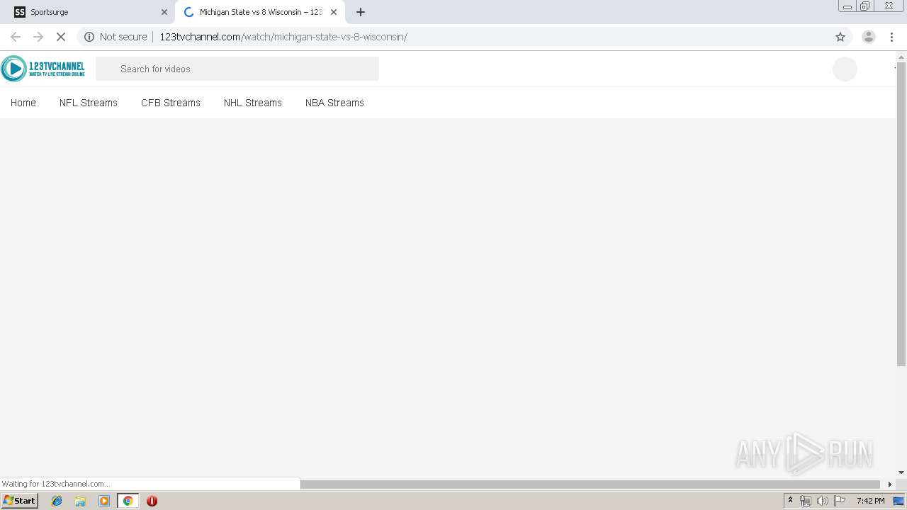Click the horizontal scrollbar thumb

(x=591, y=484)
